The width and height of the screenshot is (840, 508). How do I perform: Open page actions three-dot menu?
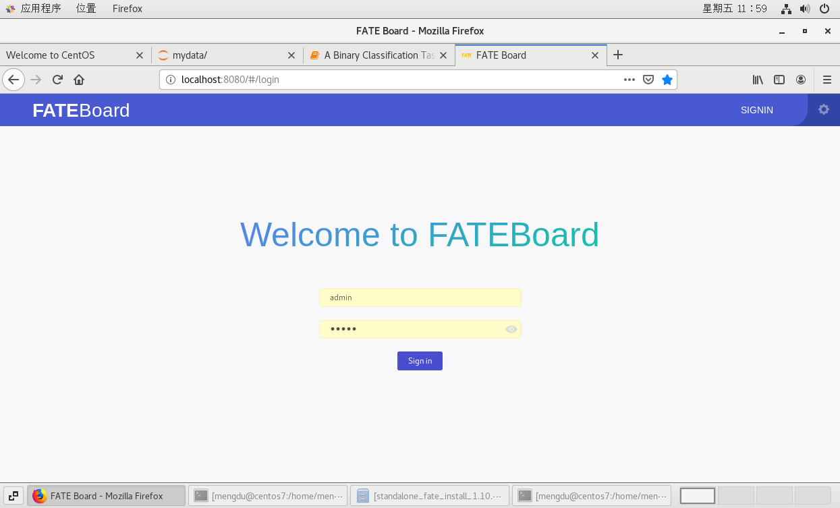pos(629,80)
